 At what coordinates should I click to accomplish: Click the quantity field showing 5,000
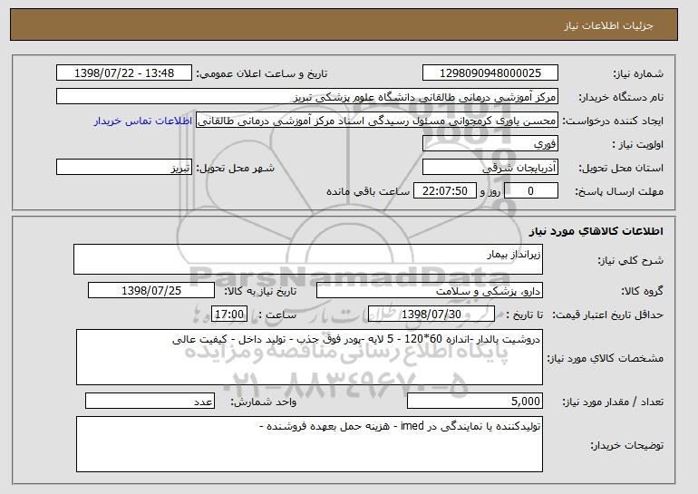475,401
